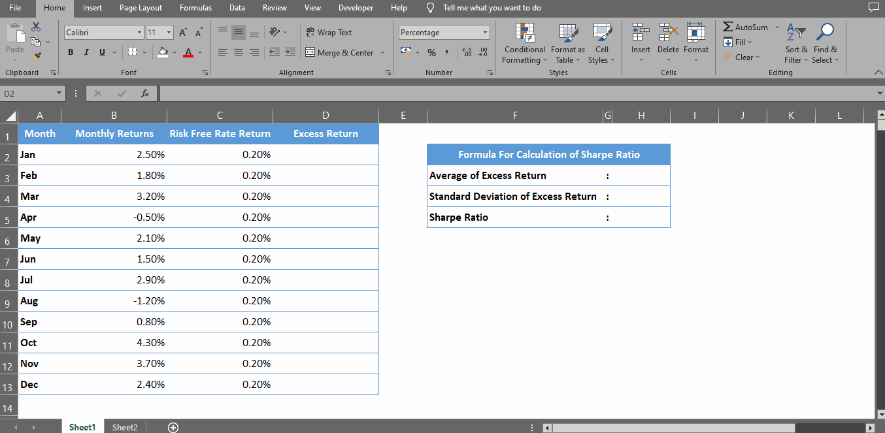
Task: Add a new worksheet
Action: [173, 426]
